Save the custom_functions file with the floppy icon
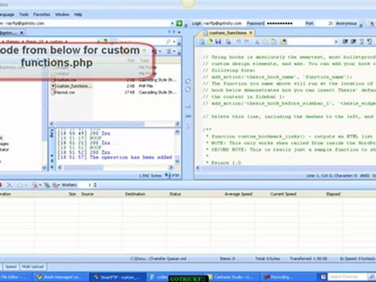 click(x=218, y=42)
